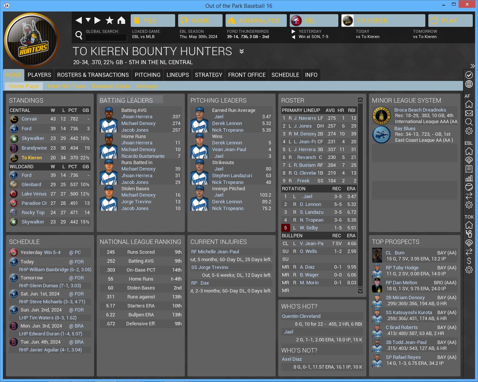Viewport: 478px width, 382px height.
Task: Click the Global Search input field
Action: tap(106, 38)
